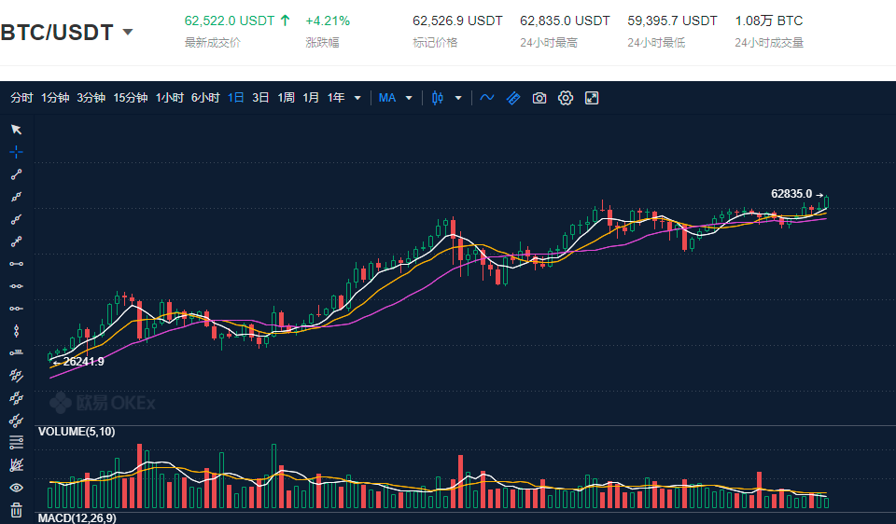The width and height of the screenshot is (896, 524).
Task: Select the 1周 interval
Action: [x=286, y=98]
